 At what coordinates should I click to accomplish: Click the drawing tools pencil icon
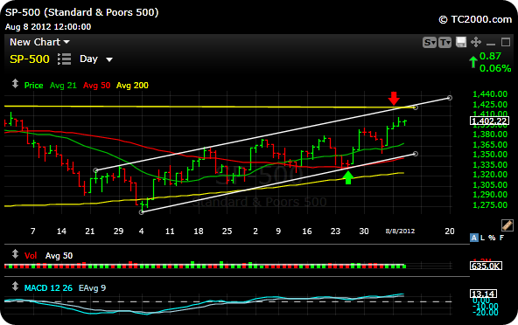507,225
